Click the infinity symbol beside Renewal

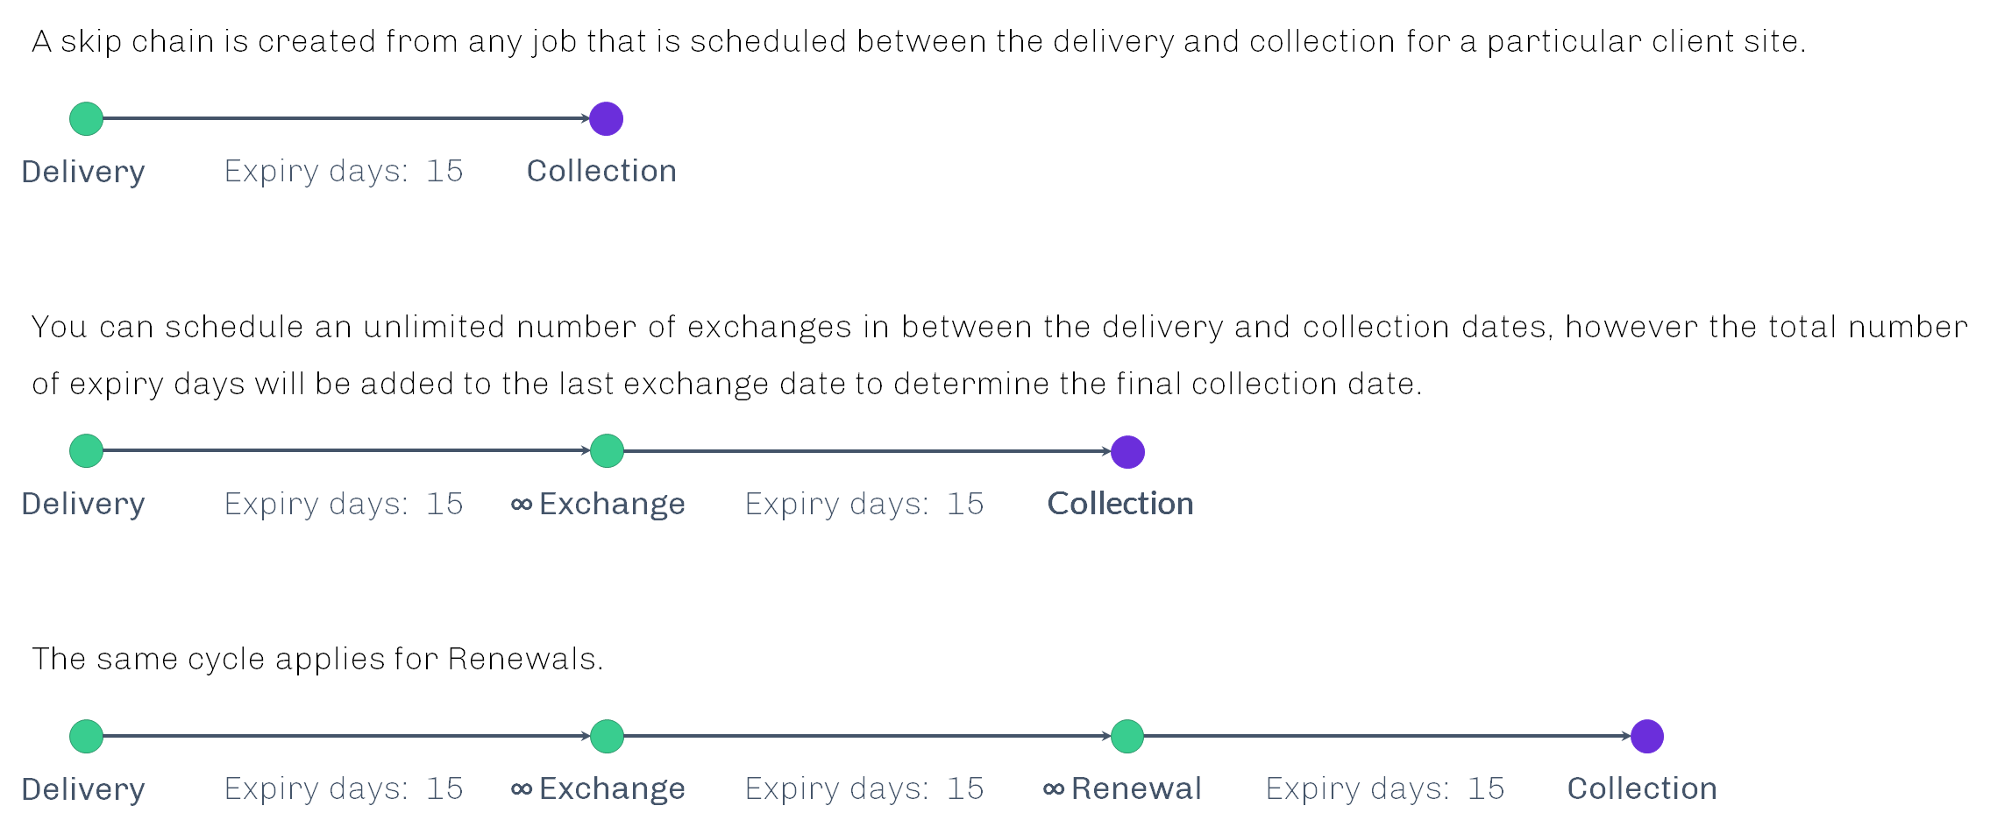[1054, 790]
